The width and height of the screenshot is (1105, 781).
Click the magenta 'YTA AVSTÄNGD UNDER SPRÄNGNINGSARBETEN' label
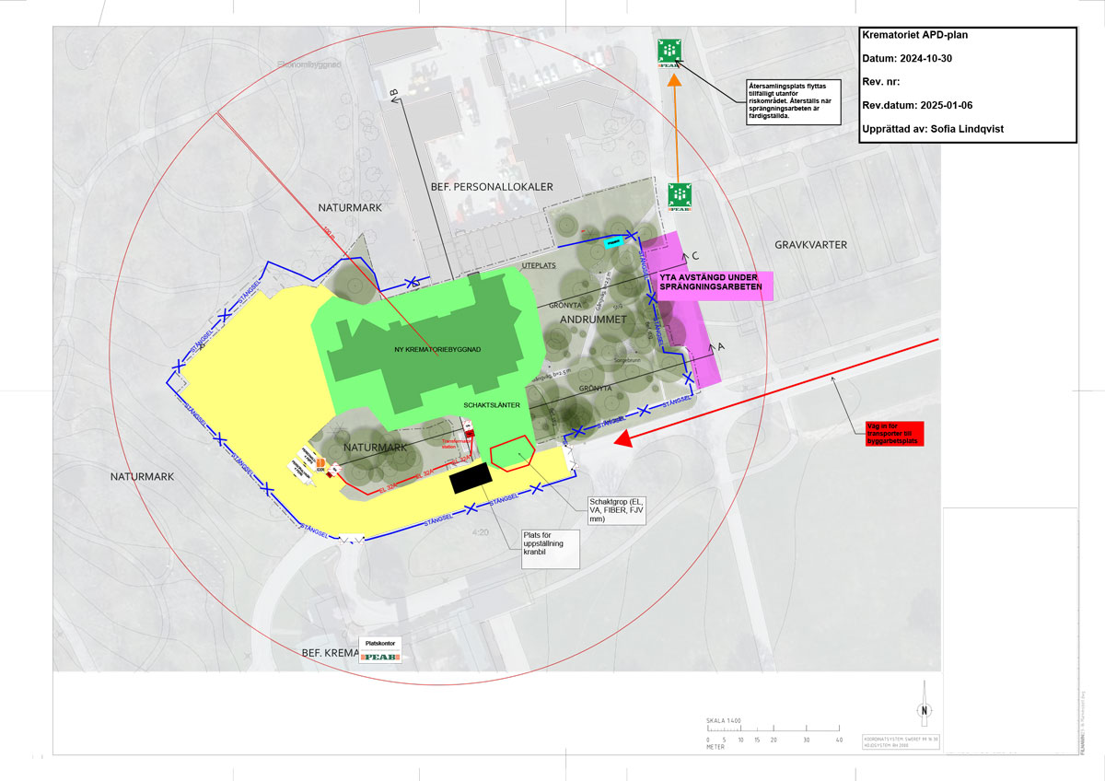(714, 286)
